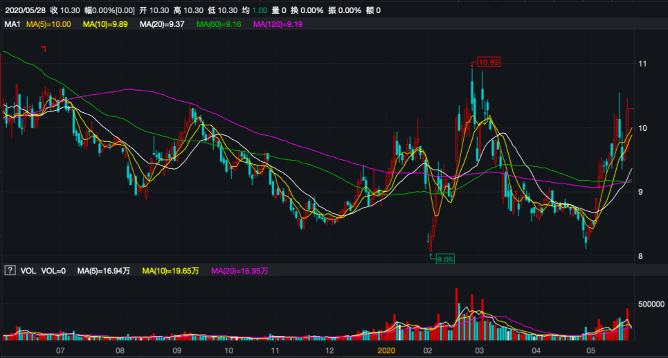The image size is (668, 358).
Task: Click the MA(60)=9.16 green legend
Action: [x=219, y=25]
